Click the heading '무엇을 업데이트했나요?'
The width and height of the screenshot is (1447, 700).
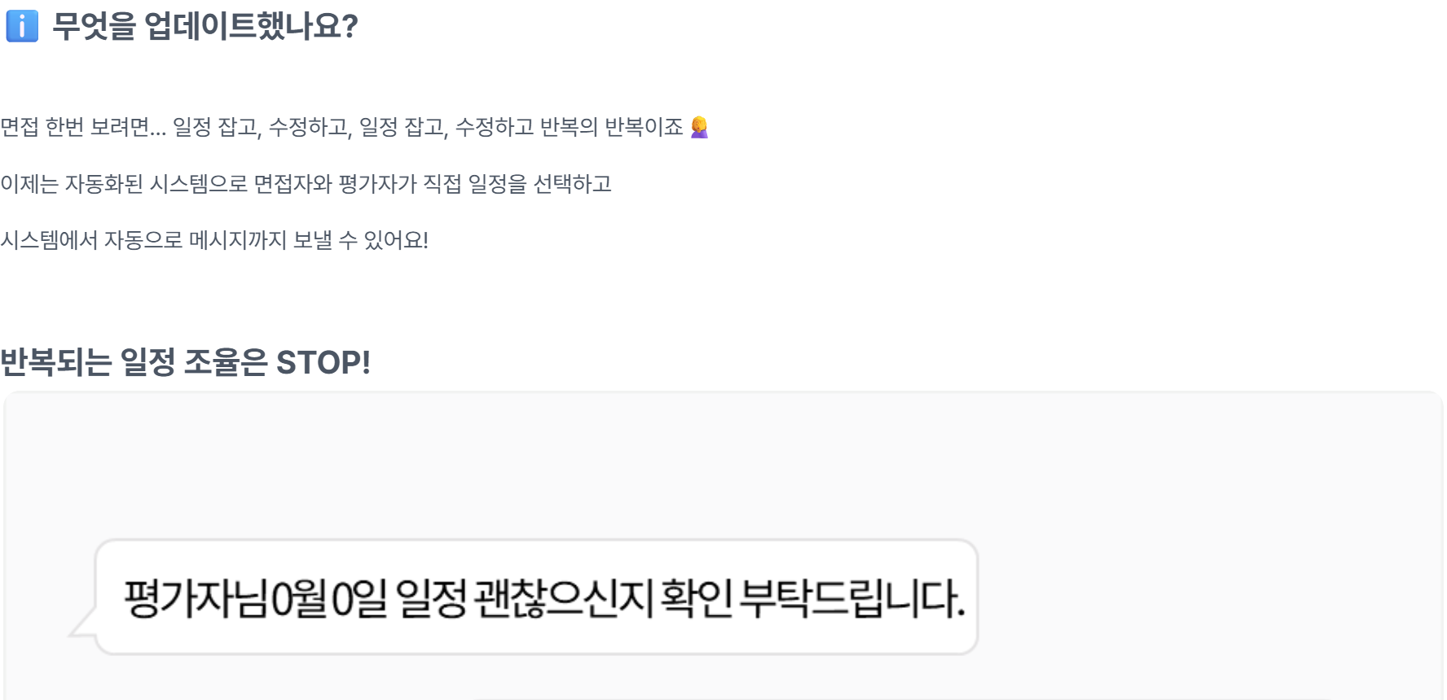pyautogui.click(x=205, y=26)
